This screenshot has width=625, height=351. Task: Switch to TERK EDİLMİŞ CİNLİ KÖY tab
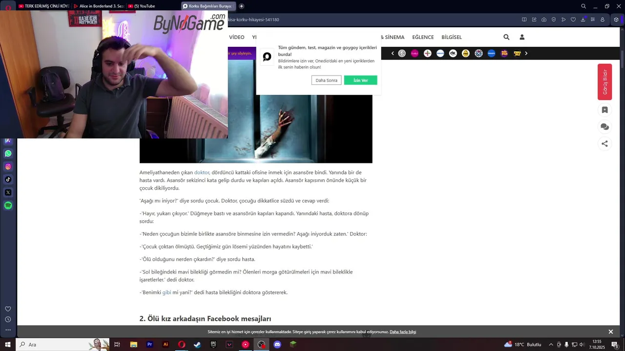point(44,6)
